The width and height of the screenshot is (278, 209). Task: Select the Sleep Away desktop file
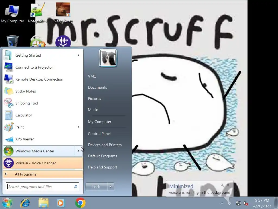63,13
